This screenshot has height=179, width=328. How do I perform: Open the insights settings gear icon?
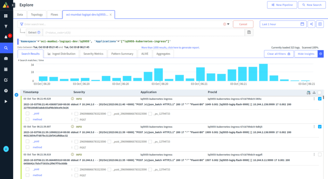tap(320, 54)
